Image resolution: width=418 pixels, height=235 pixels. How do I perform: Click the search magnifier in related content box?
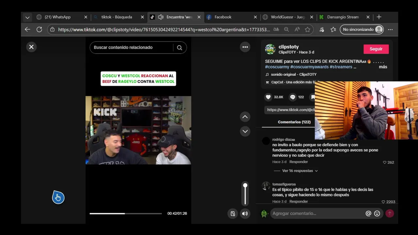point(180,48)
